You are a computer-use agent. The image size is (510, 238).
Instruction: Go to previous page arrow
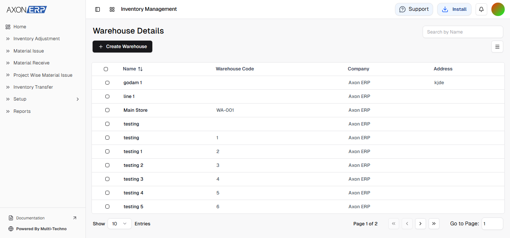tap(407, 223)
